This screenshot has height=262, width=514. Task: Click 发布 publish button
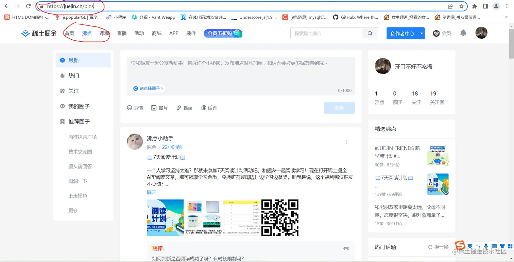[339, 108]
